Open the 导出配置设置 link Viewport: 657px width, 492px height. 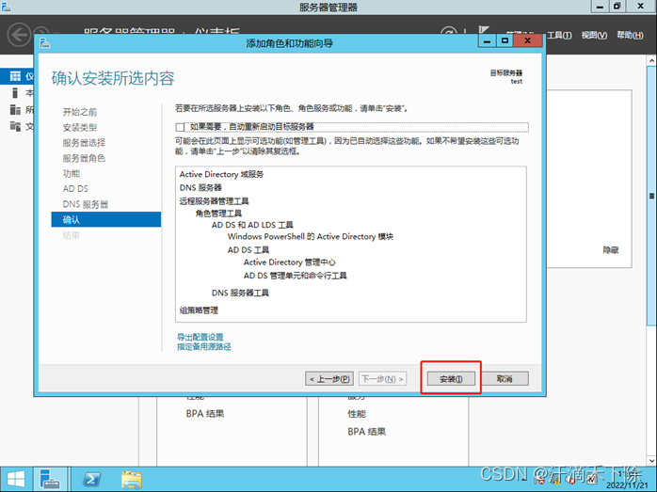[200, 337]
